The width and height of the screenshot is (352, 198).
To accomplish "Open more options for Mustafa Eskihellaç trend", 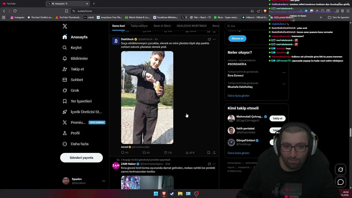I will click(x=284, y=84).
